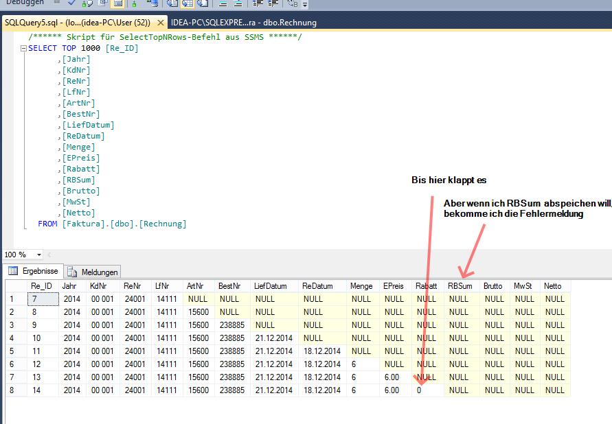Switch to the SQLQuery5.sql tab

[78, 23]
